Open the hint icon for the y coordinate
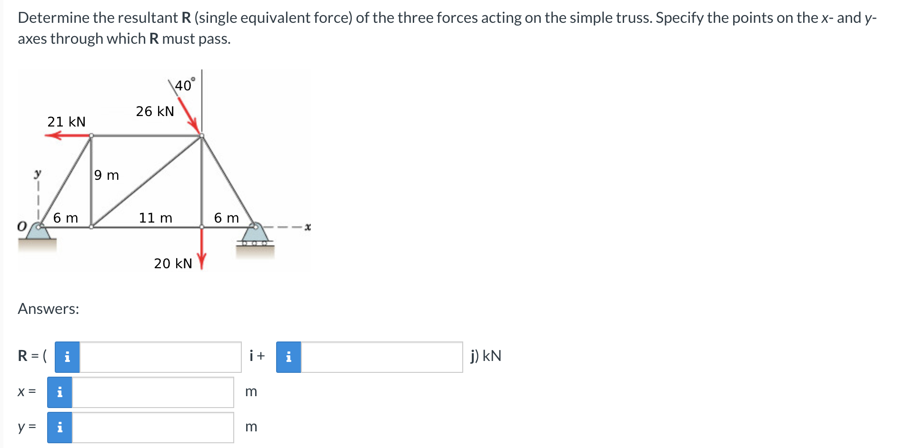Viewport: 915px width, 448px height. (60, 427)
